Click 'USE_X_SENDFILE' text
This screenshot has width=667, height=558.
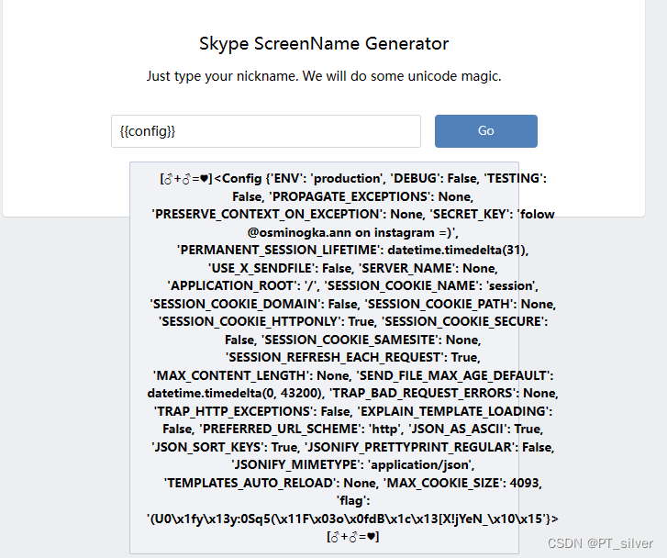coord(262,269)
